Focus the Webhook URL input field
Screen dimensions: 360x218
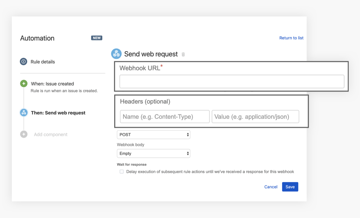[x=232, y=81]
